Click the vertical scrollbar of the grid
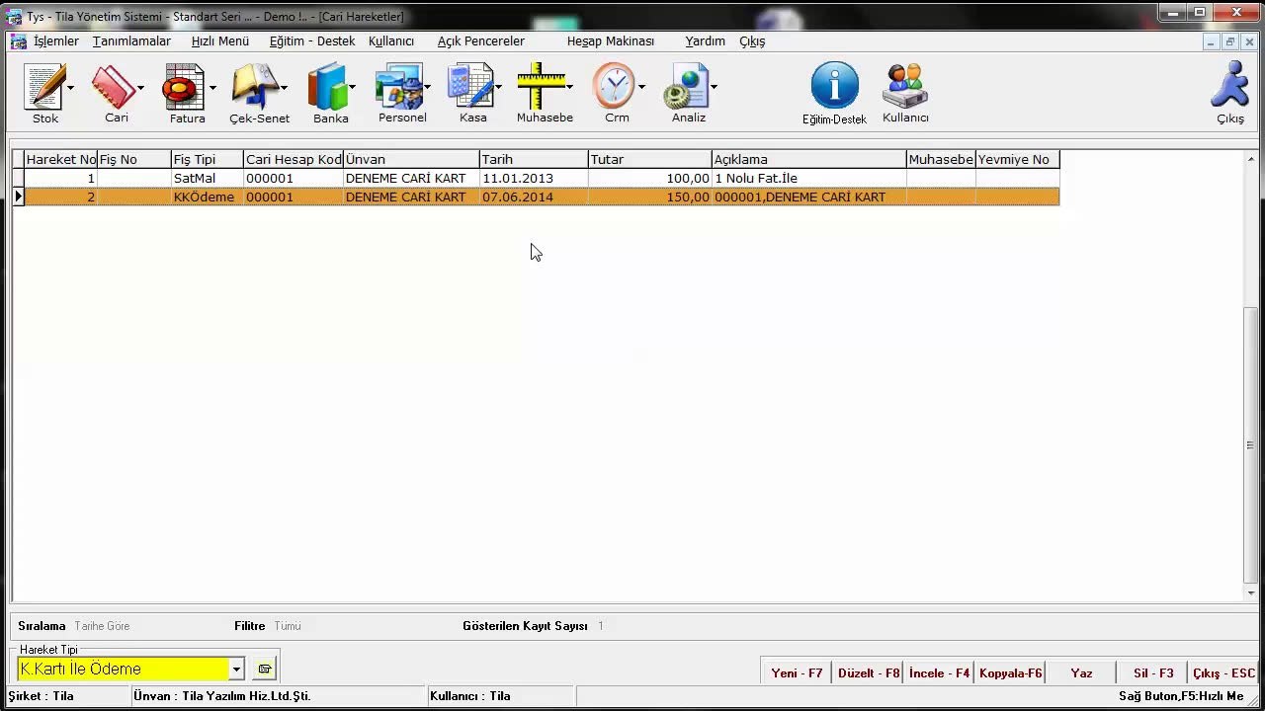The image size is (1265, 711). click(1251, 375)
